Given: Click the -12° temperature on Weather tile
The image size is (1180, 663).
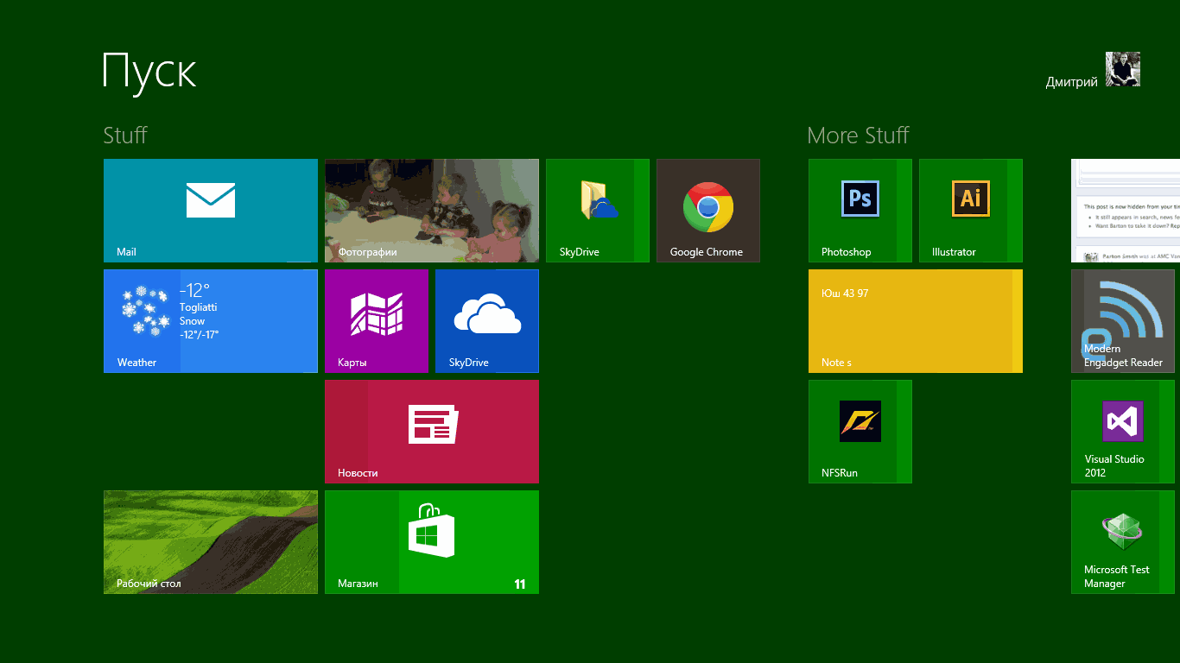Looking at the screenshot, I should pyautogui.click(x=195, y=290).
